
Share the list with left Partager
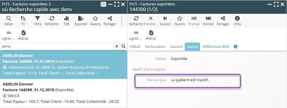click(110, 21)
